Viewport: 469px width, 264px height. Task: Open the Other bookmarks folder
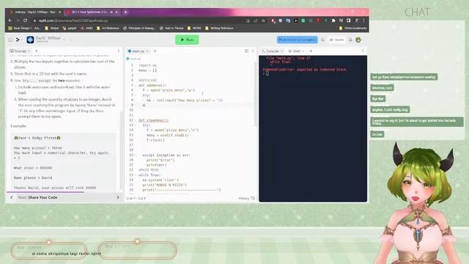(x=352, y=28)
